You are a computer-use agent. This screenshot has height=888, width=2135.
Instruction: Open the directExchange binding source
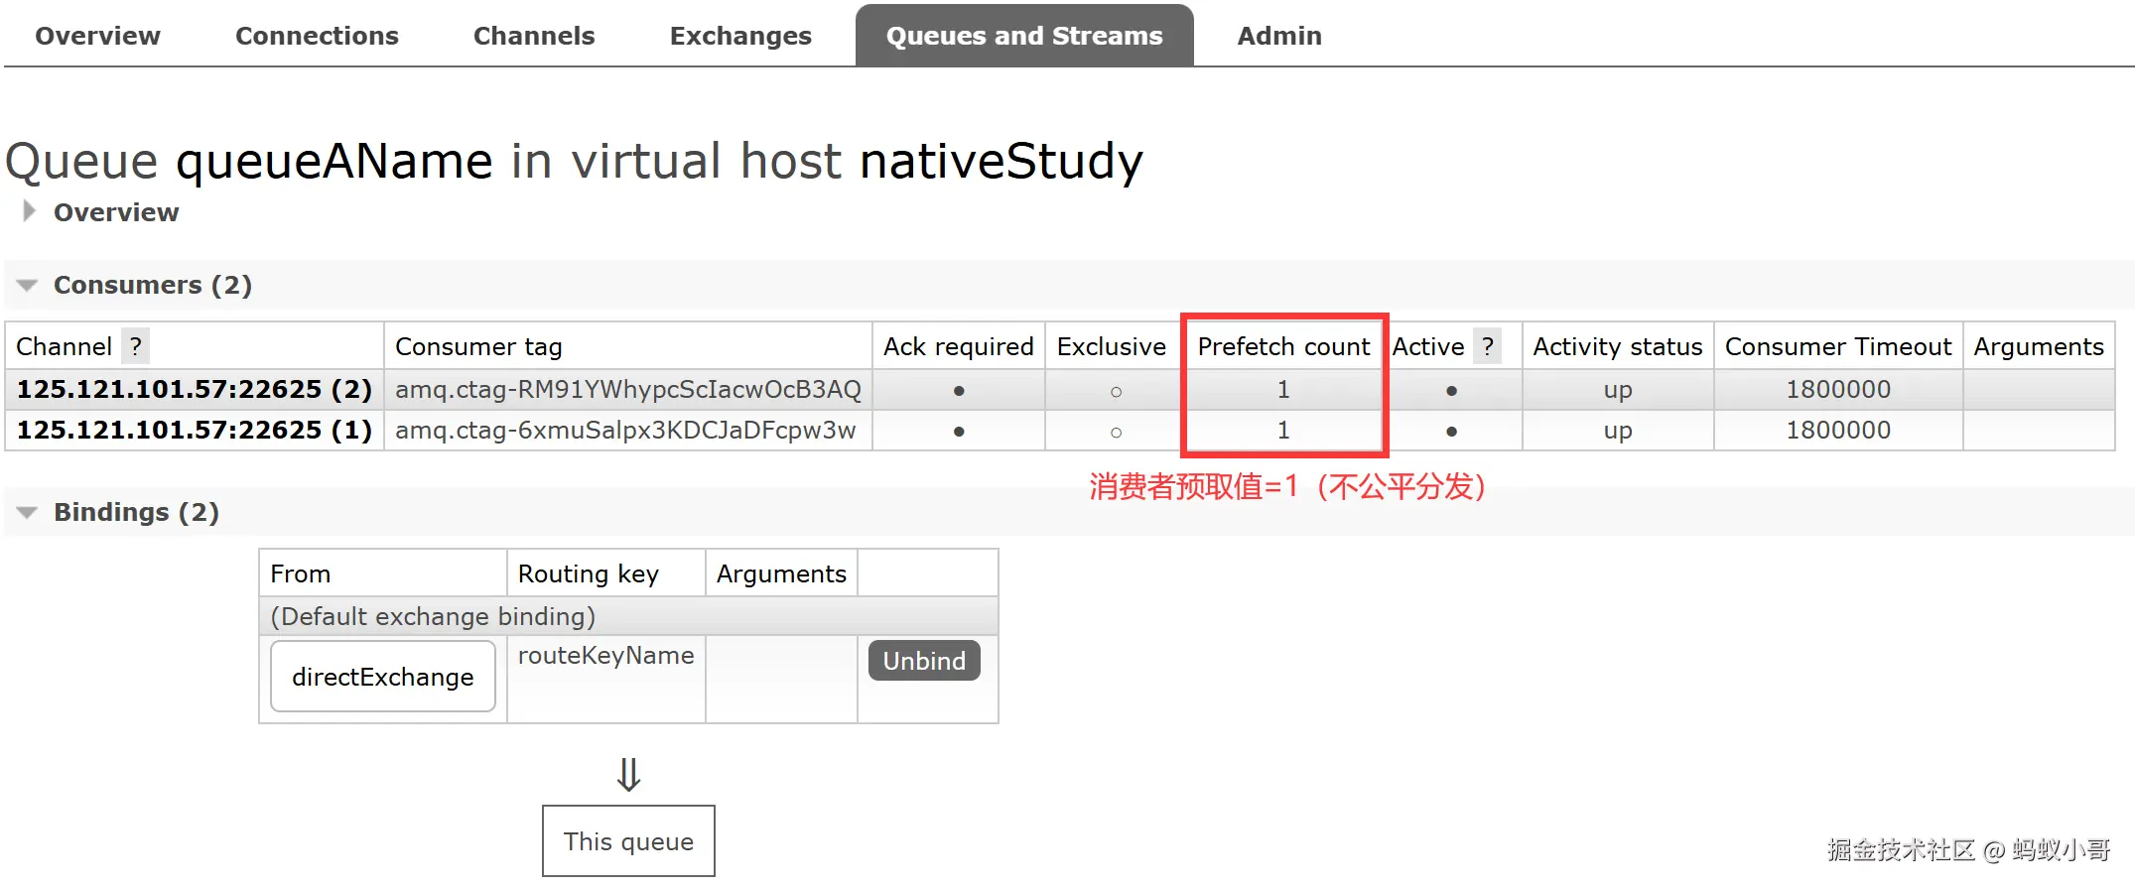tap(383, 677)
